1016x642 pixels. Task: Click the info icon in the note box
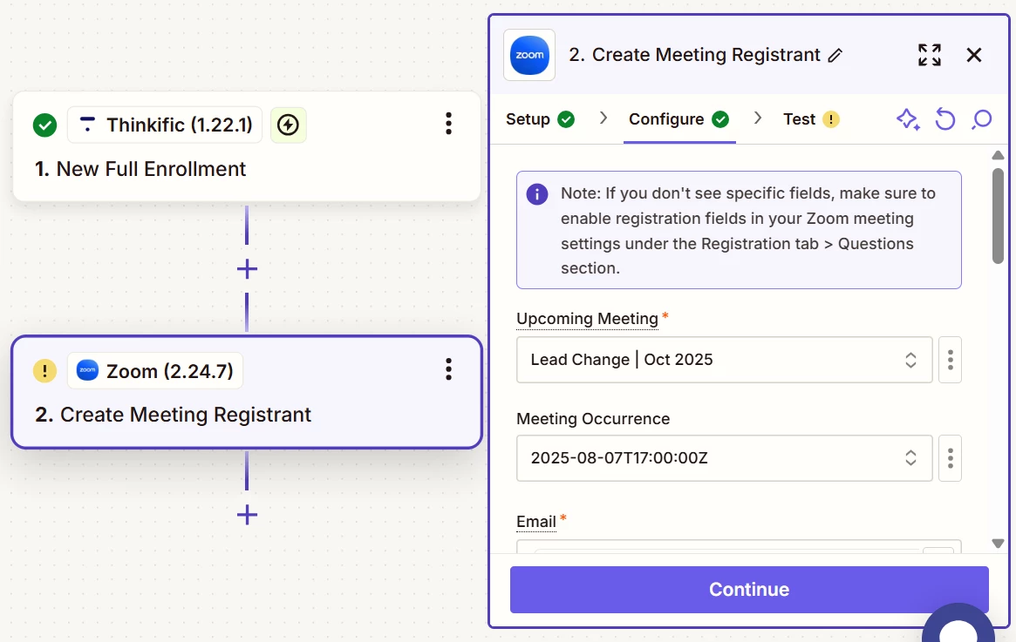537,193
